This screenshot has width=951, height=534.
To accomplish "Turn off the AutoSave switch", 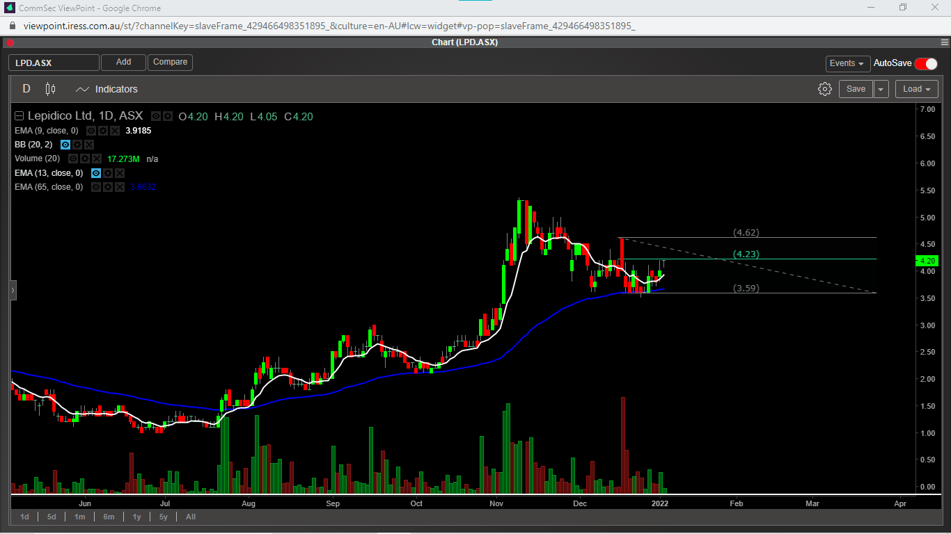I will tap(926, 63).
